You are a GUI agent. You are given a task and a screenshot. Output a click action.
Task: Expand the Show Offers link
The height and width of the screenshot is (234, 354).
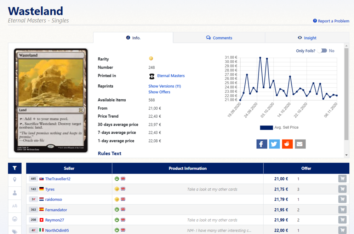159,92
